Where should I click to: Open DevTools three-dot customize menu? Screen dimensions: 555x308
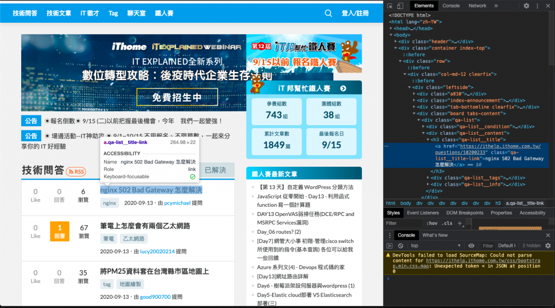pos(537,5)
